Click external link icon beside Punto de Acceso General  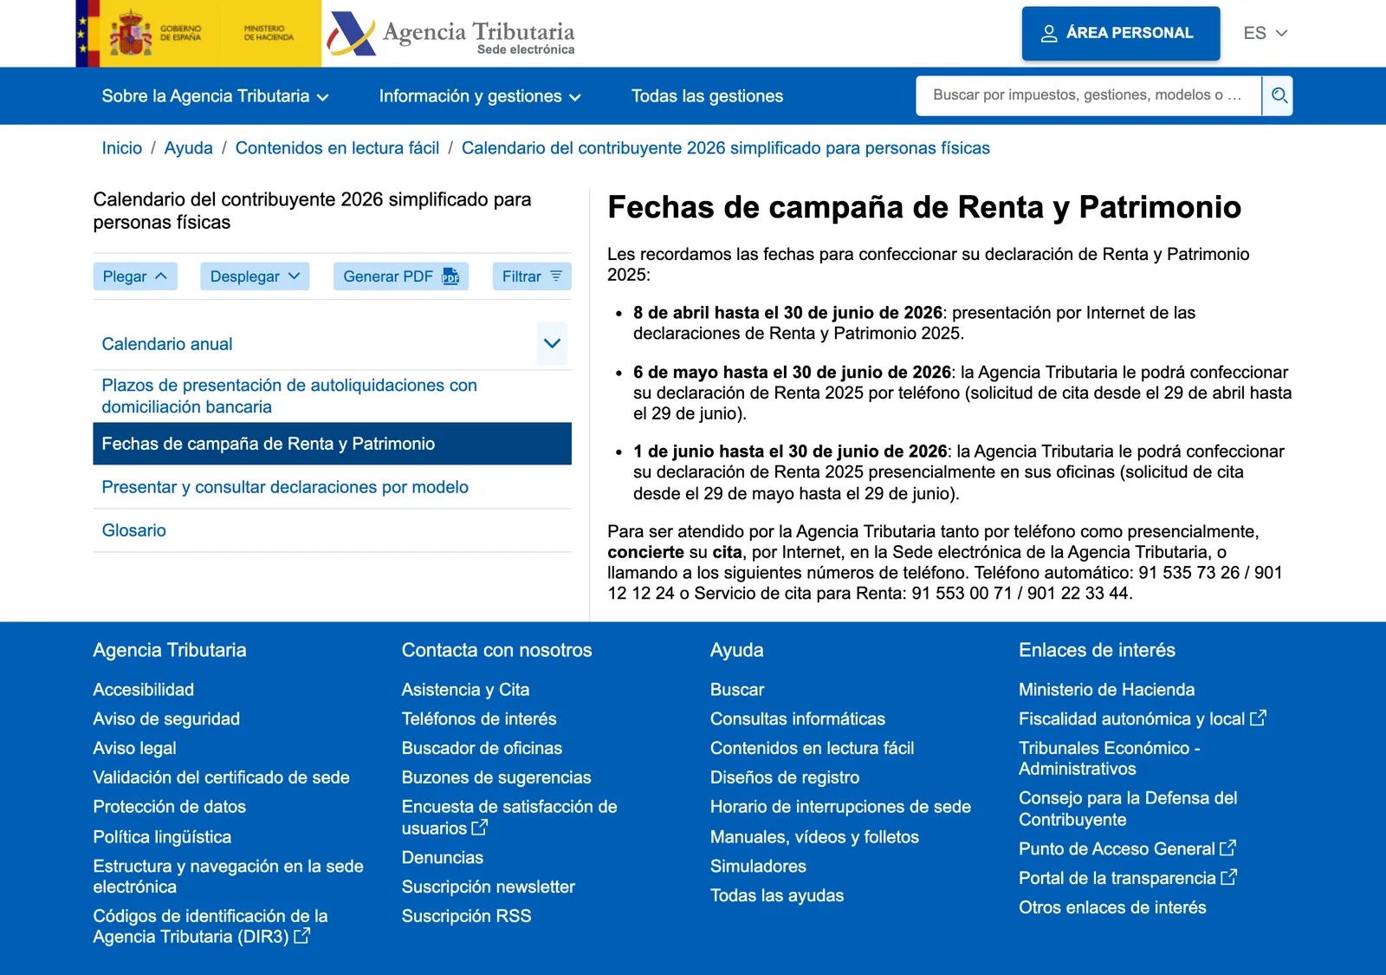(1227, 848)
